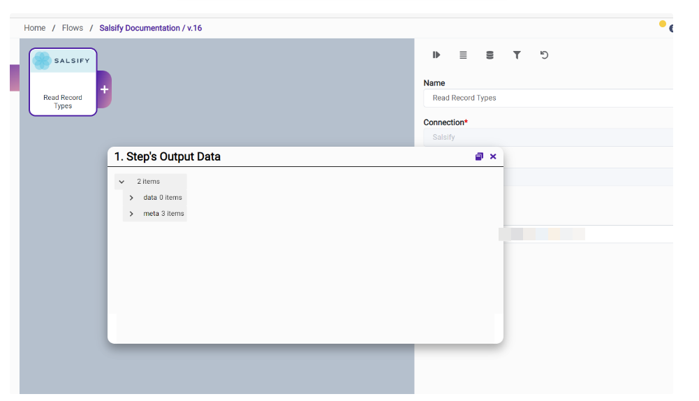
Task: Click the purple tab on left edge
Action: (x=14, y=78)
